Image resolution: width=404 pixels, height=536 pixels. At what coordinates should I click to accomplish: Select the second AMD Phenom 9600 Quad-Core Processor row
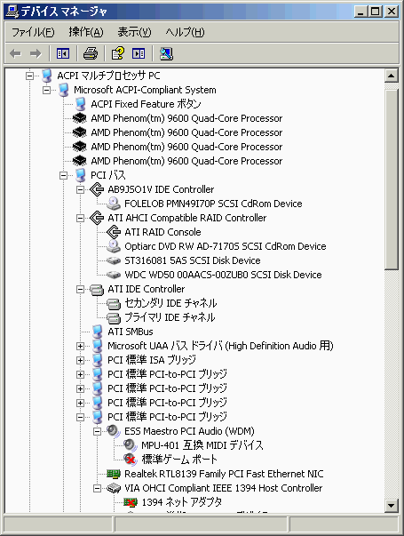pyautogui.click(x=186, y=132)
